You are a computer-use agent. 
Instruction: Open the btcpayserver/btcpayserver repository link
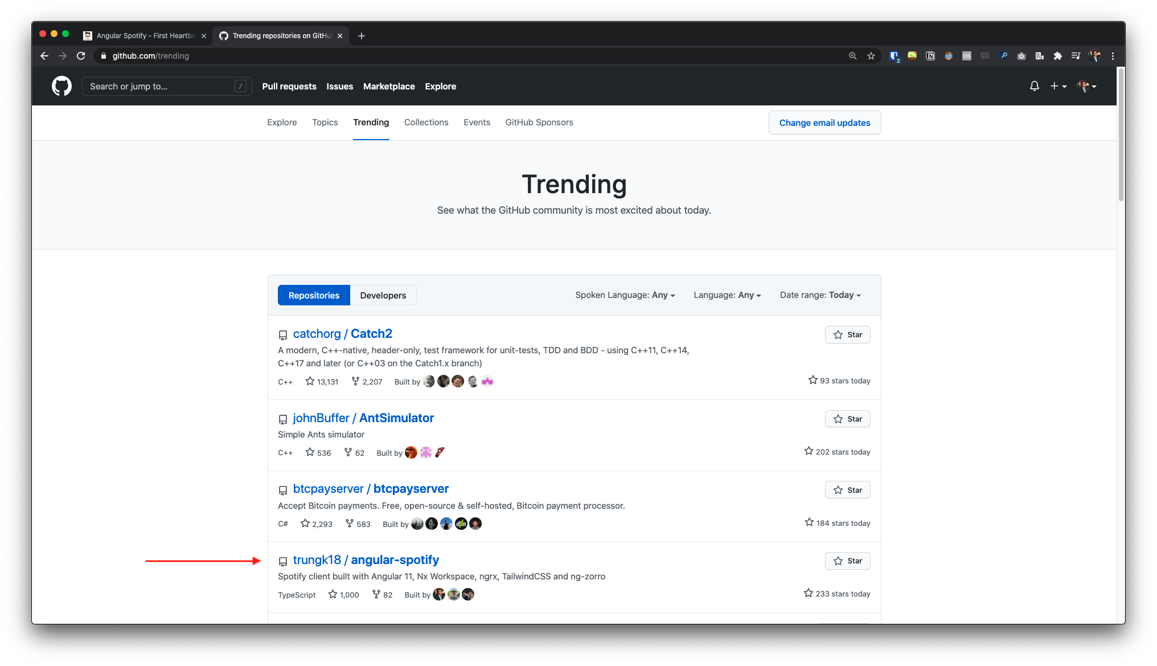371,489
